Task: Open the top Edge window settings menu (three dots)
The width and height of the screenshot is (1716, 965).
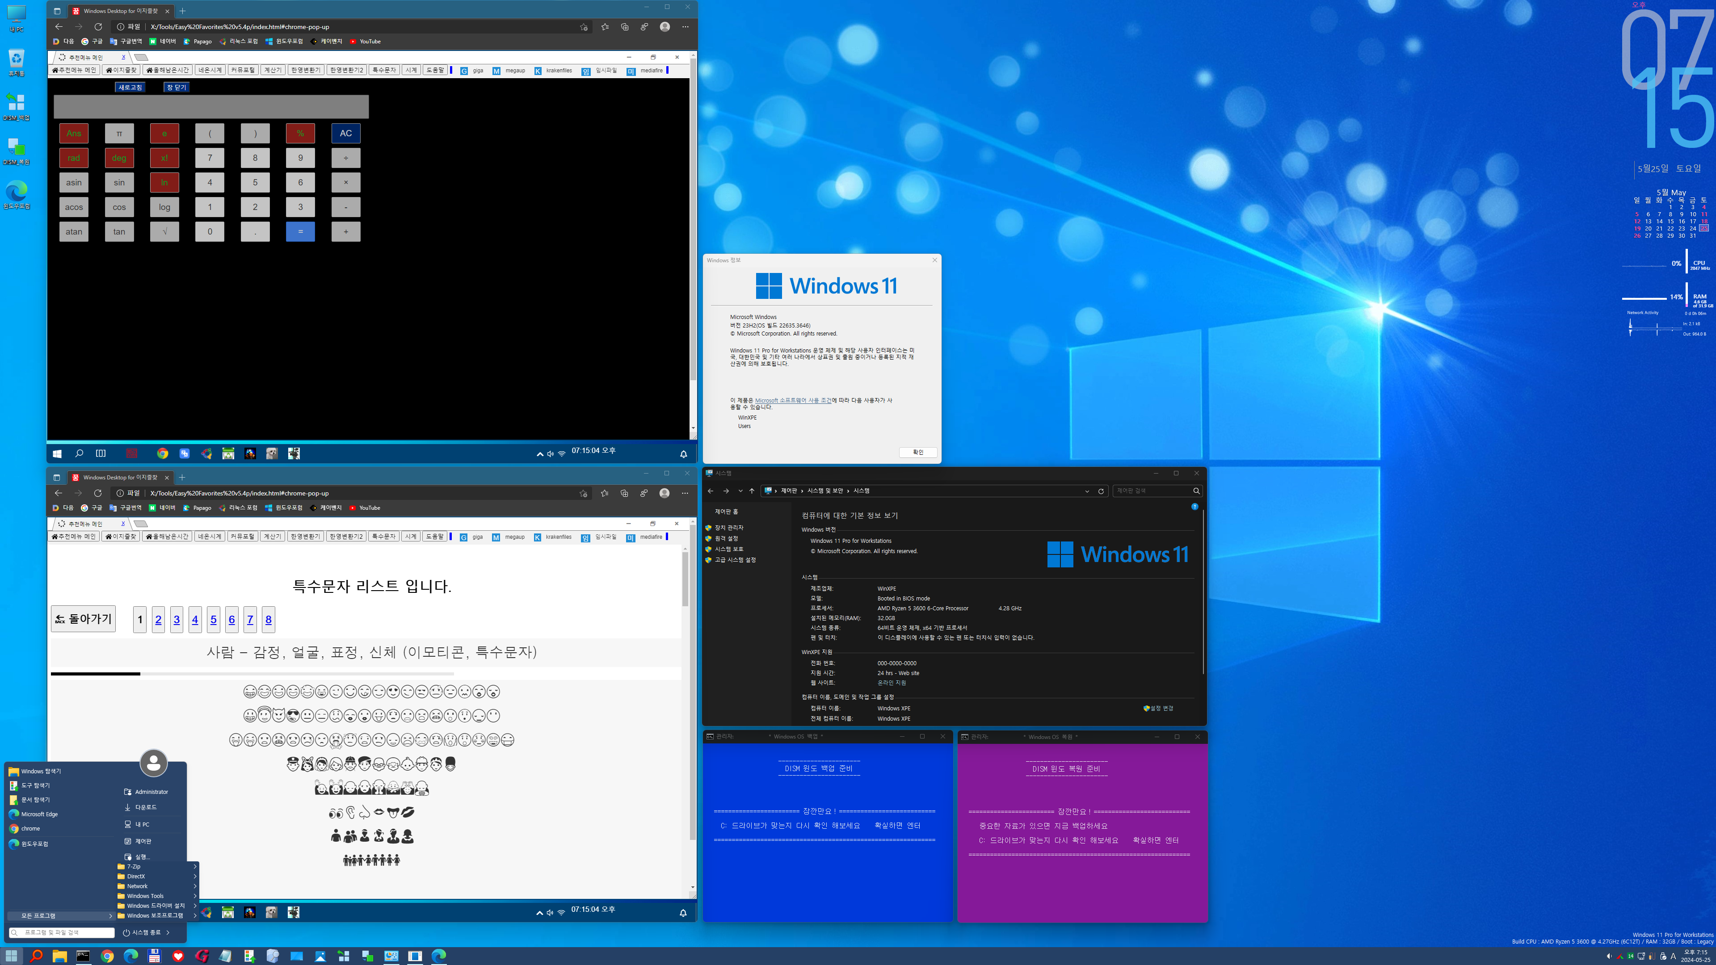Action: 686,27
